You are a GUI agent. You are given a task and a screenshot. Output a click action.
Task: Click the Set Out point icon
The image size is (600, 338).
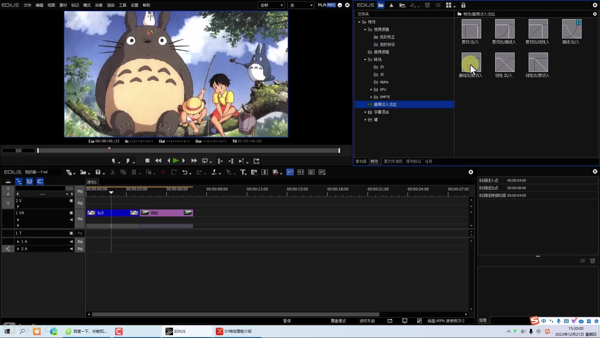click(x=128, y=161)
